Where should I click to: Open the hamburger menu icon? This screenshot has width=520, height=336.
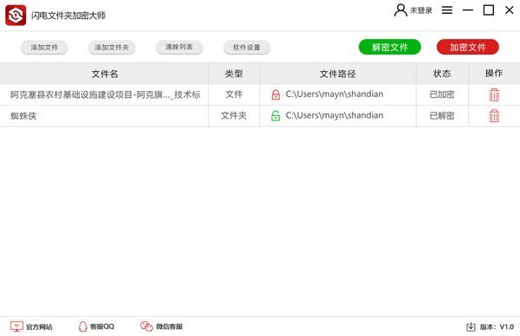pos(447,10)
